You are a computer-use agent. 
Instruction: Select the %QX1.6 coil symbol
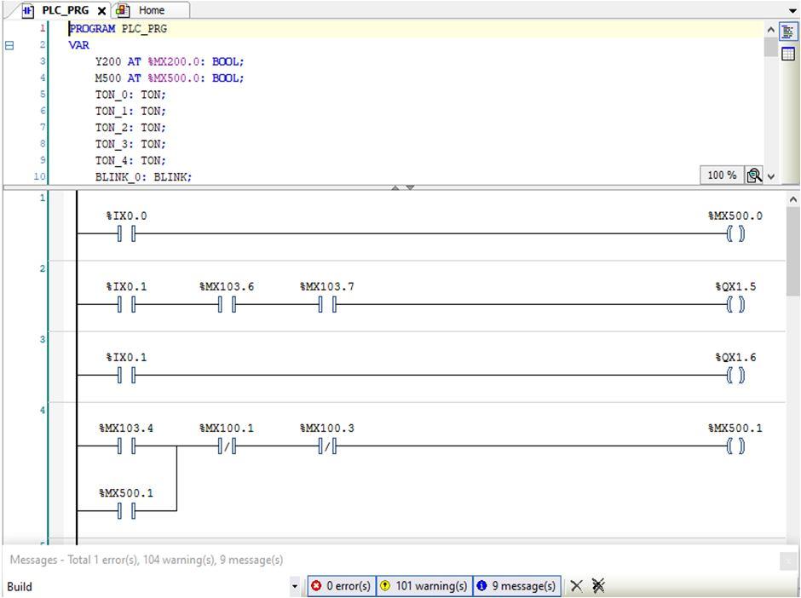735,376
